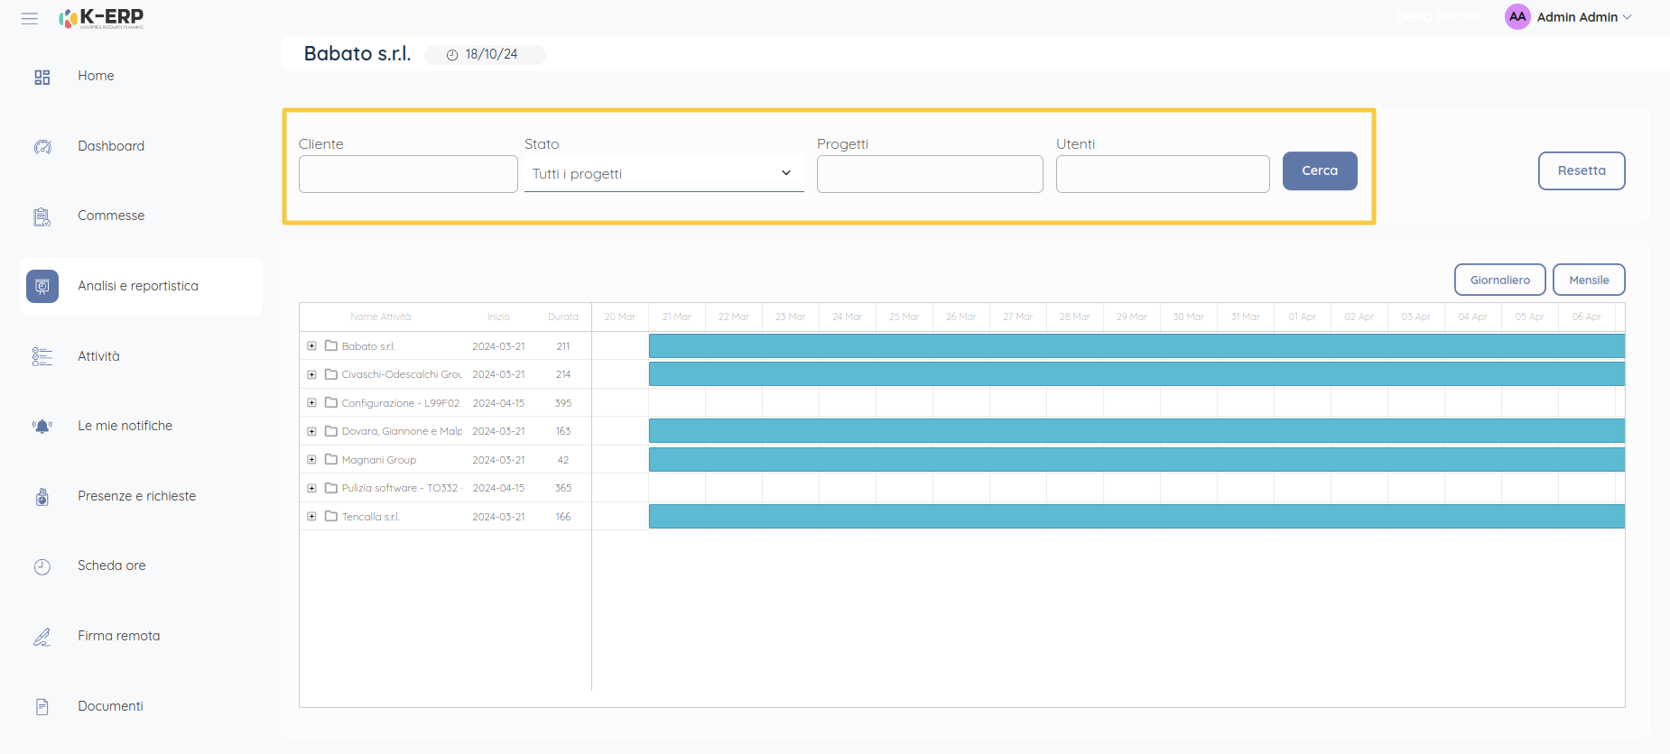
Task: Go to Analisi e reportistica section
Action: pyautogui.click(x=137, y=286)
